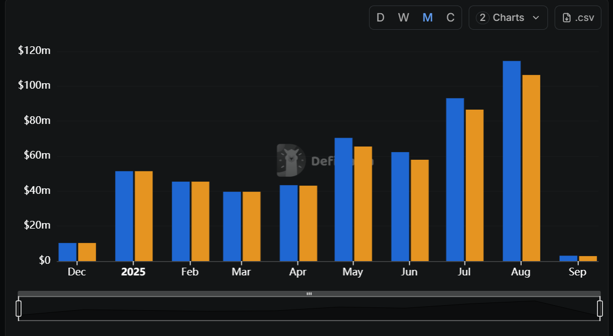Download the data as .csv
This screenshot has height=336, width=613.
tap(578, 18)
